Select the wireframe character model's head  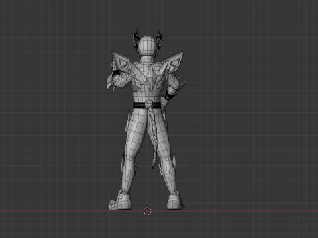point(146,46)
